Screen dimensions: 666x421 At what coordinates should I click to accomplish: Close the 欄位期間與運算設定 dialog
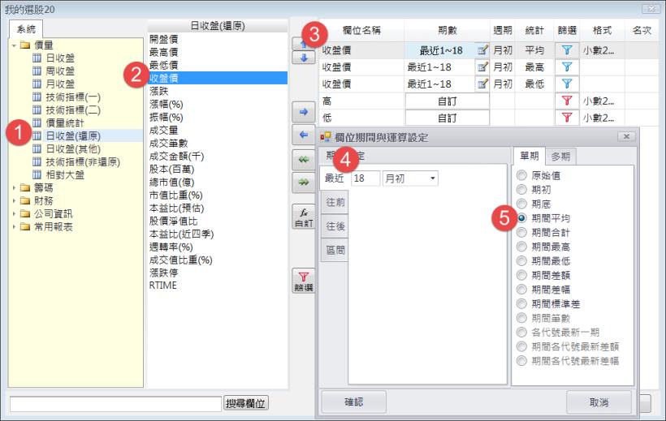pos(626,136)
